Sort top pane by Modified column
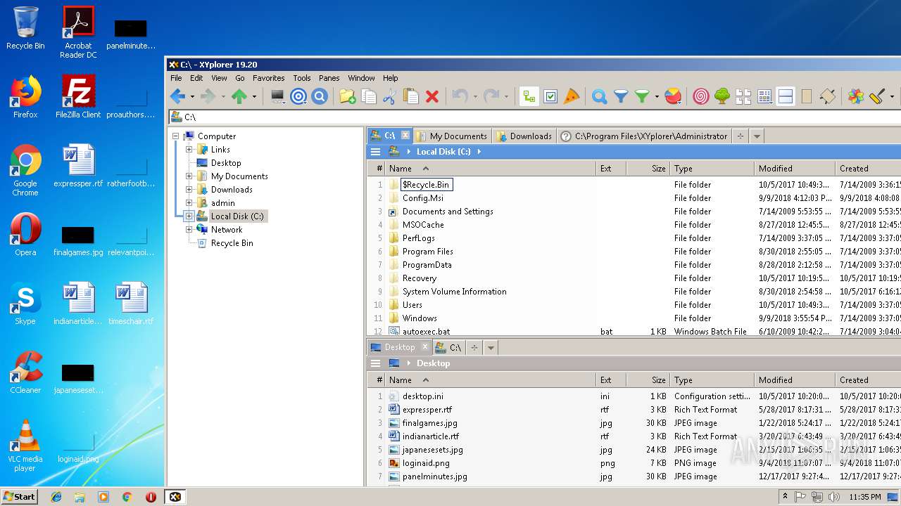 pyautogui.click(x=793, y=169)
